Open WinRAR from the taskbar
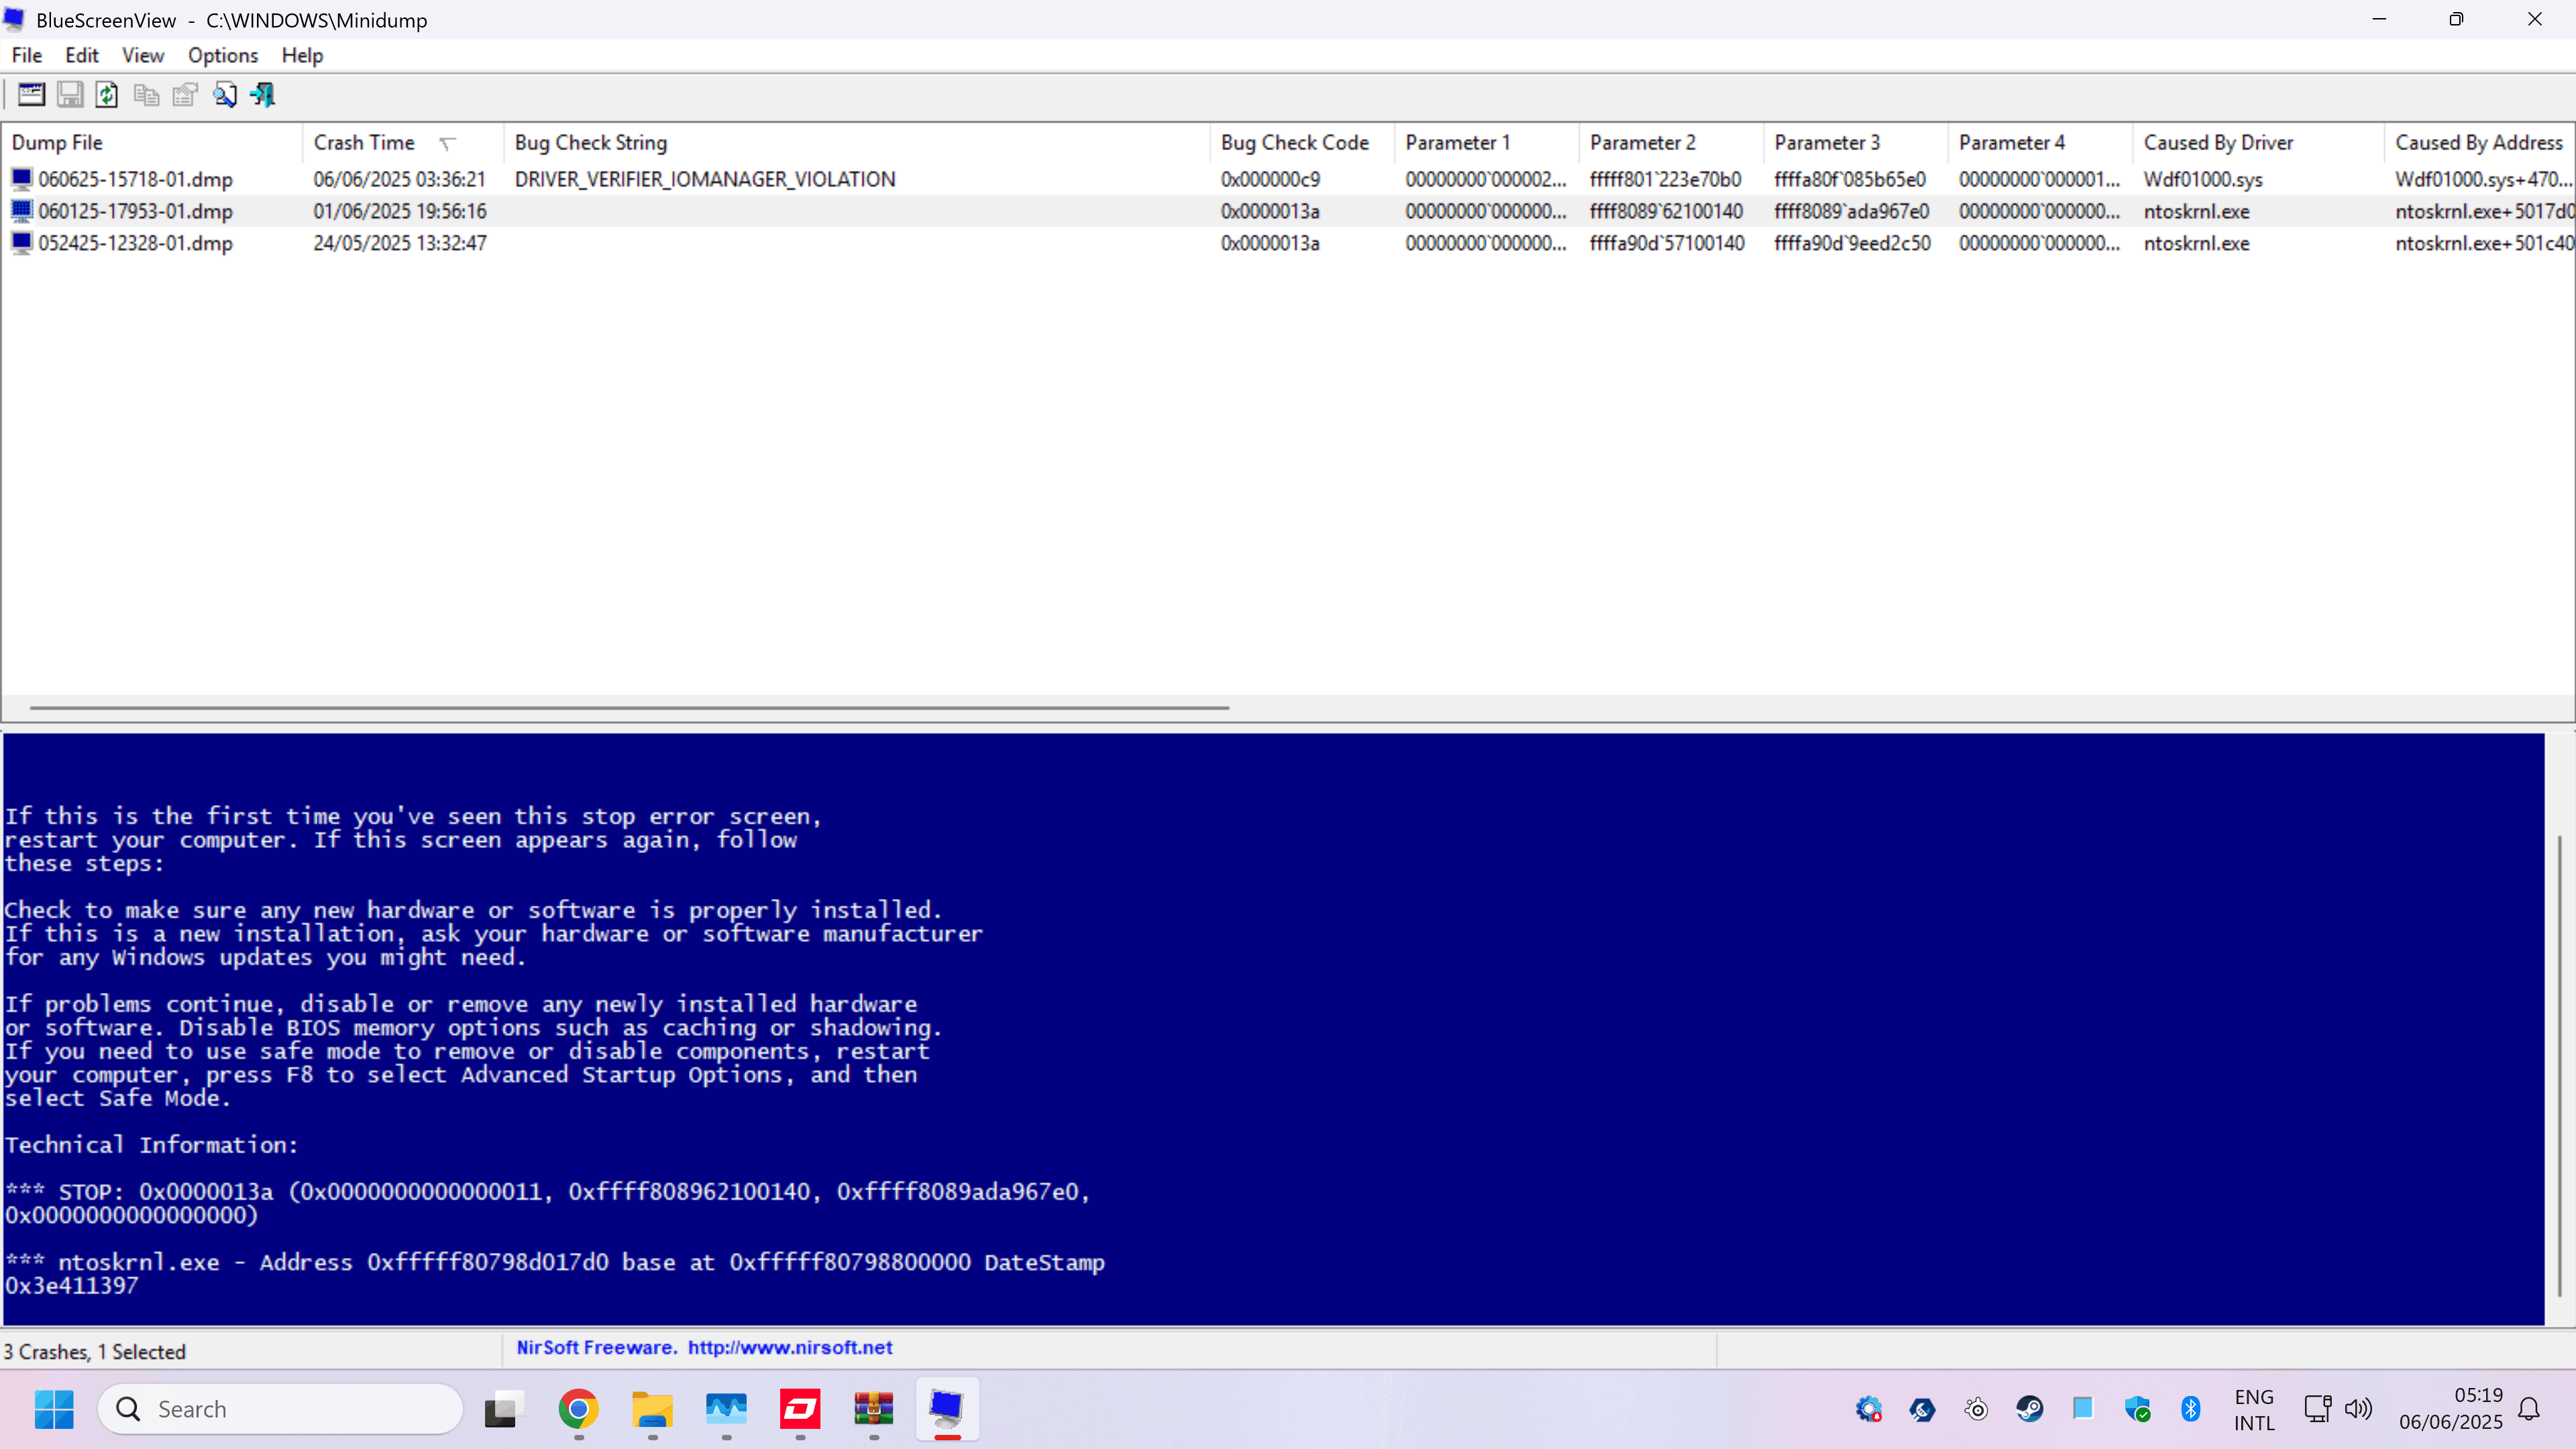Image resolution: width=2576 pixels, height=1449 pixels. pyautogui.click(x=873, y=1409)
